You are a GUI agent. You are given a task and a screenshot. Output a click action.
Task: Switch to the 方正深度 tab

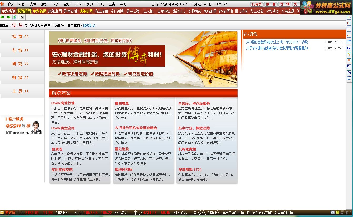(x=102, y=11)
